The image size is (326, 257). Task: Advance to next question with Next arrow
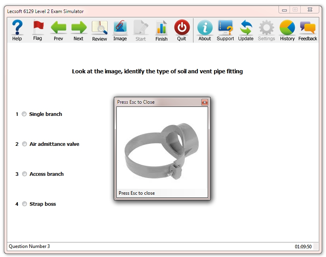(x=79, y=30)
